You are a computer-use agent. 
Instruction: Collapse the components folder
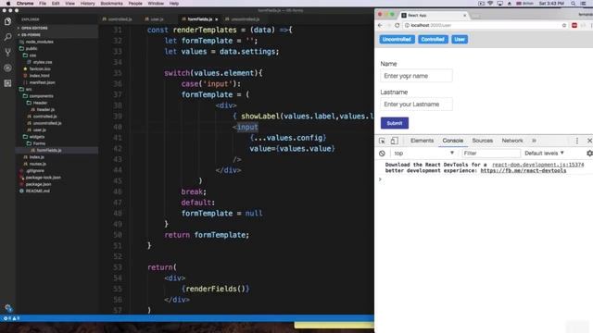(x=41, y=96)
